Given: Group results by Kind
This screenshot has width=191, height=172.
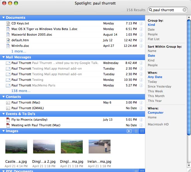Looking at the screenshot, I should [x=151, y=25].
